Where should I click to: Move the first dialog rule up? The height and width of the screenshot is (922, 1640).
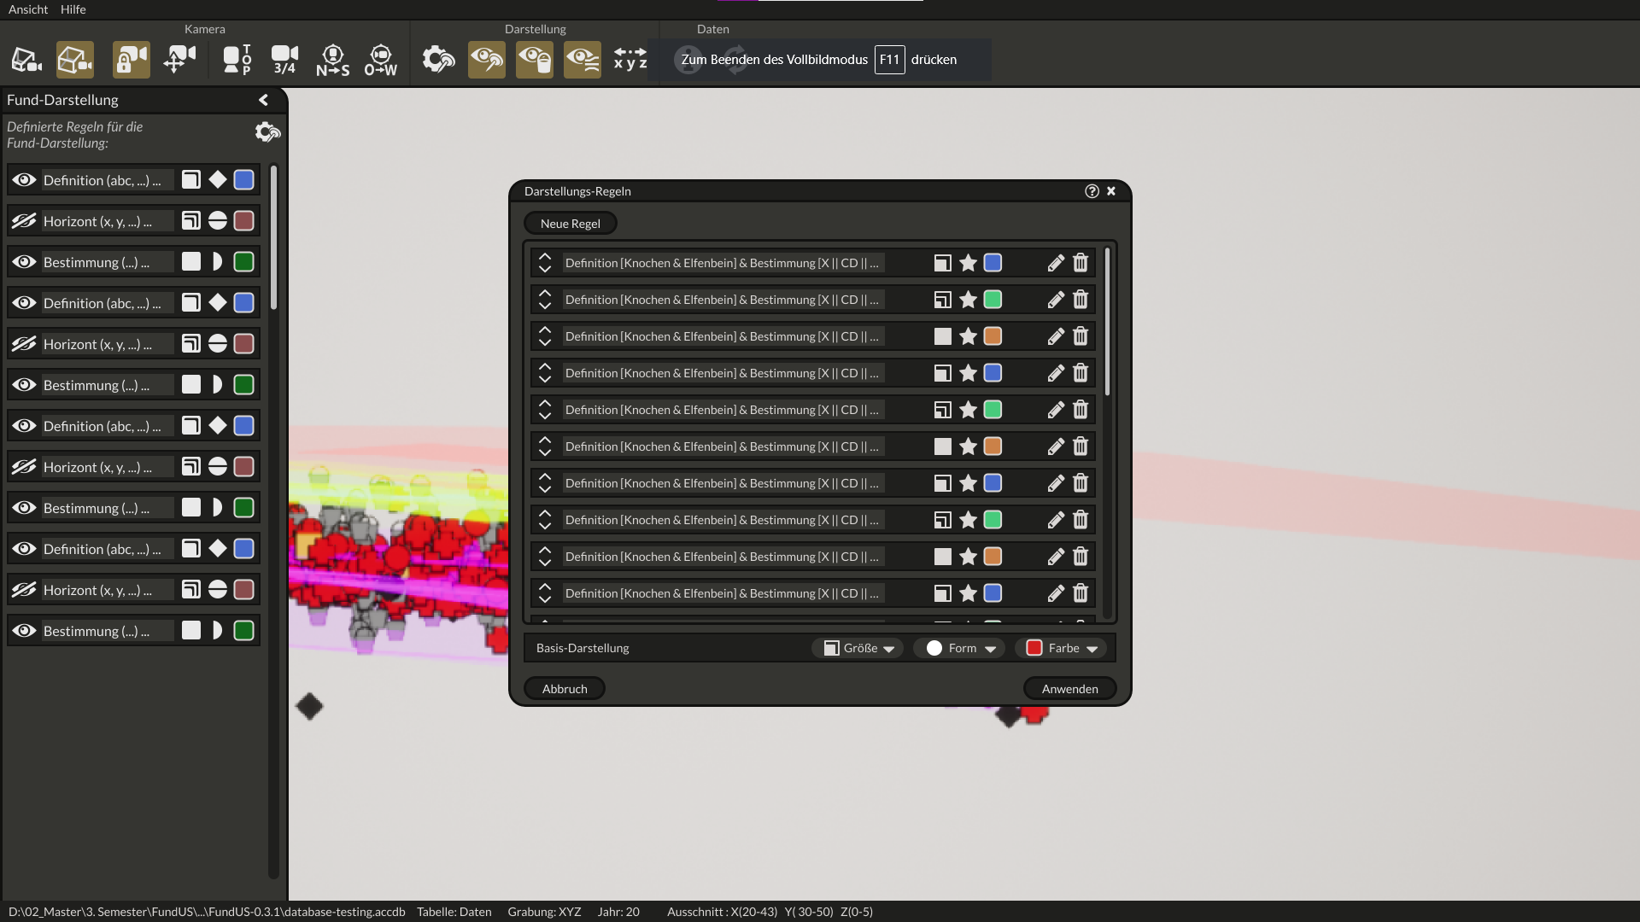(x=545, y=256)
